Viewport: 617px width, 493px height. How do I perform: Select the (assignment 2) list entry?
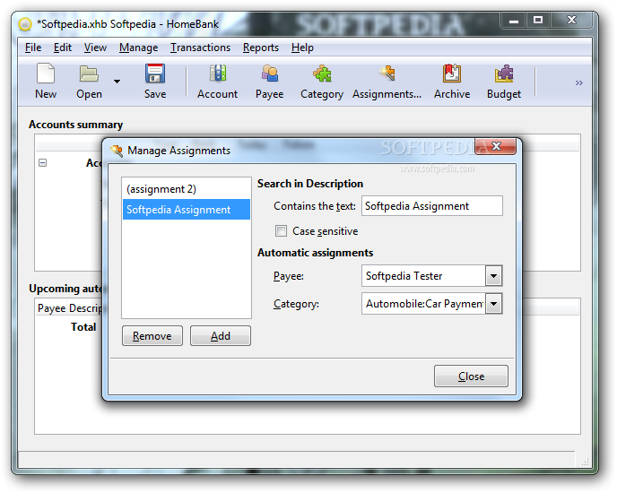pyautogui.click(x=187, y=189)
